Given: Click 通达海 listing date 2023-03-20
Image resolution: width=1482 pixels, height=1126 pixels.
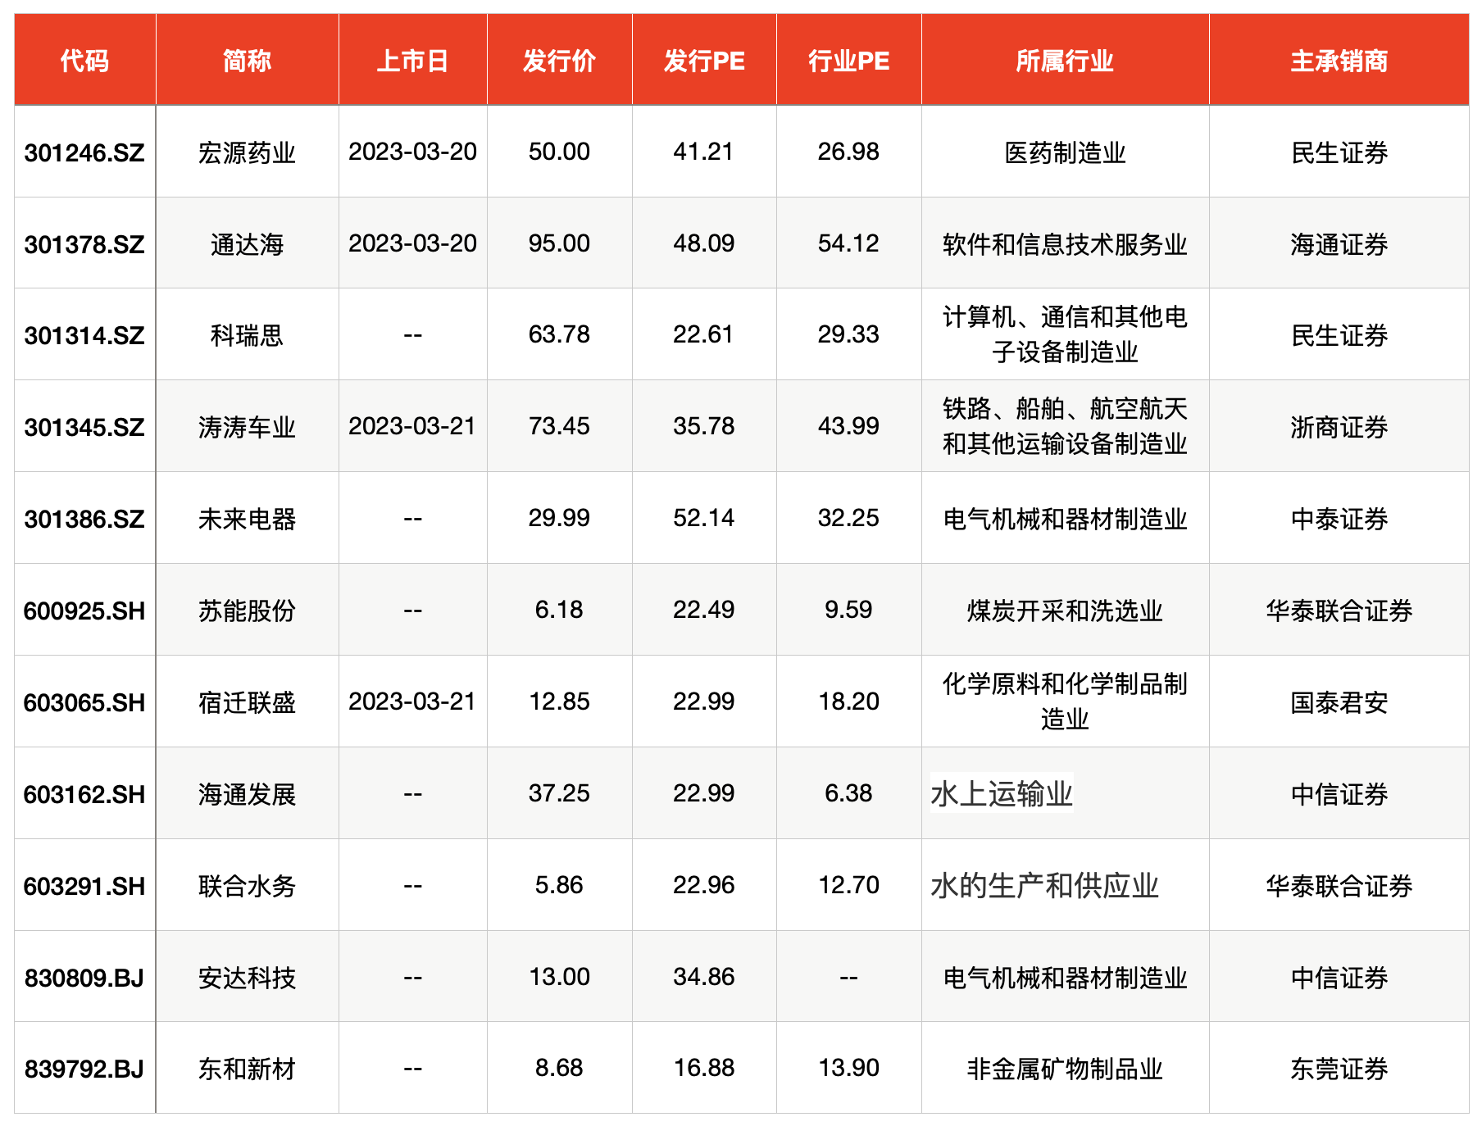Looking at the screenshot, I should 412,243.
